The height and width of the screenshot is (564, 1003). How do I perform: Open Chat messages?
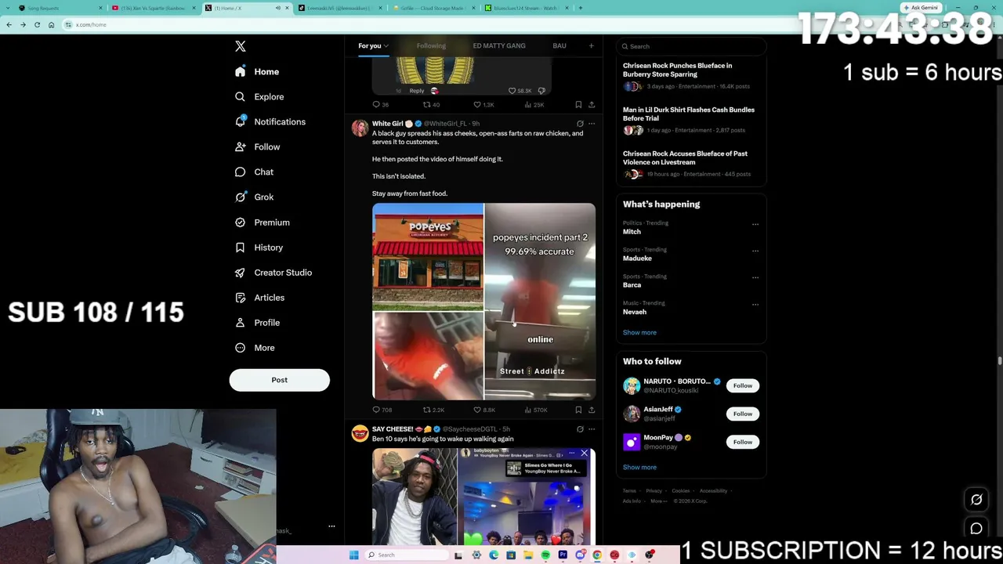click(254, 172)
